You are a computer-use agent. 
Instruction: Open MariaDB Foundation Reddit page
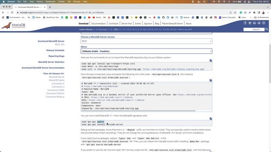click(x=259, y=23)
